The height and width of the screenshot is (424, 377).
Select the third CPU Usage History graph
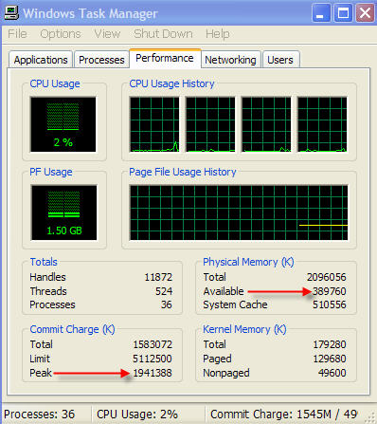(x=266, y=124)
